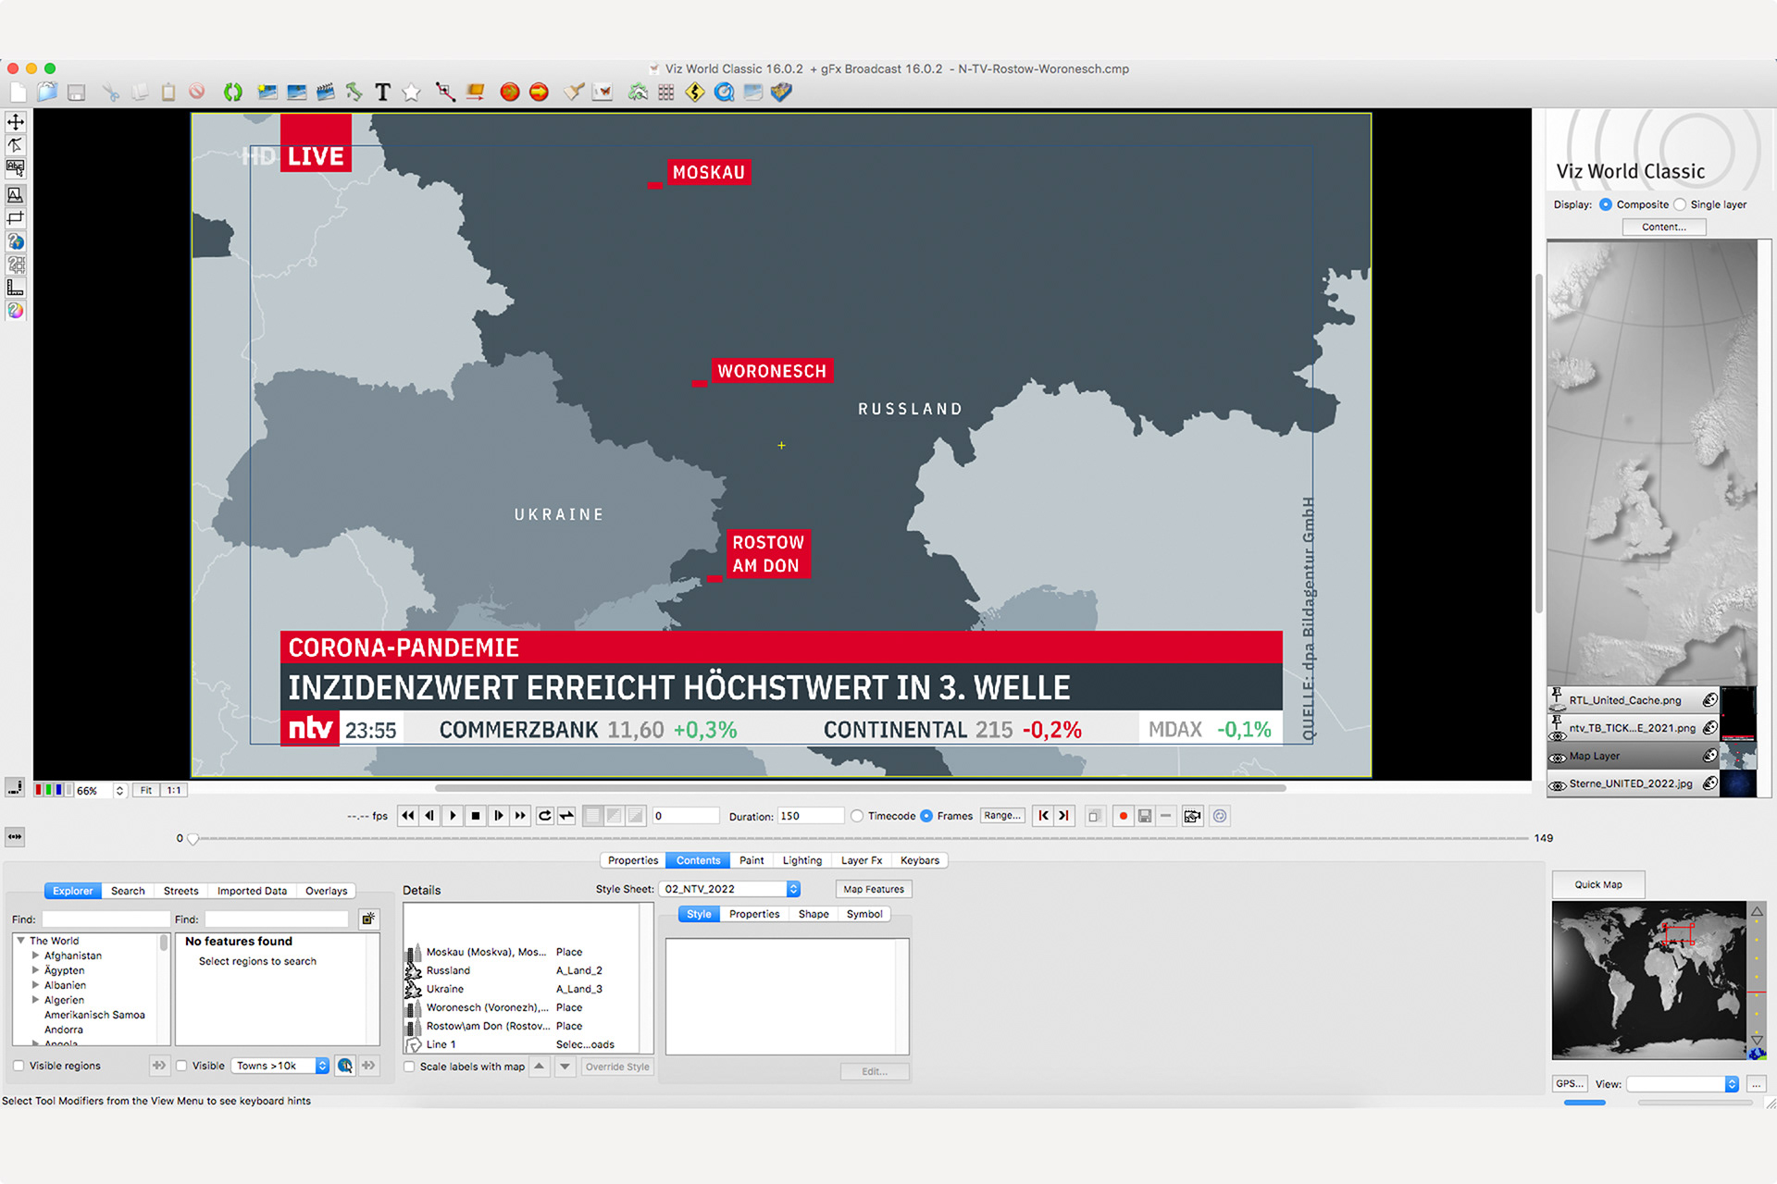This screenshot has width=1777, height=1184.
Task: Click the rewind to start playback button
Action: click(x=408, y=816)
